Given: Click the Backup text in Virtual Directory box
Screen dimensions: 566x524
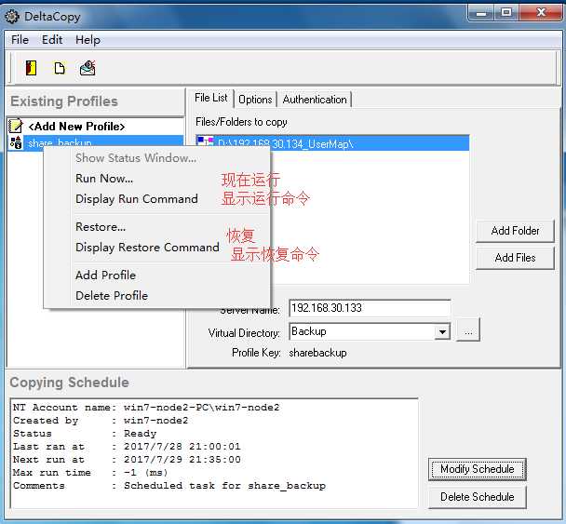Looking at the screenshot, I should coord(309,331).
